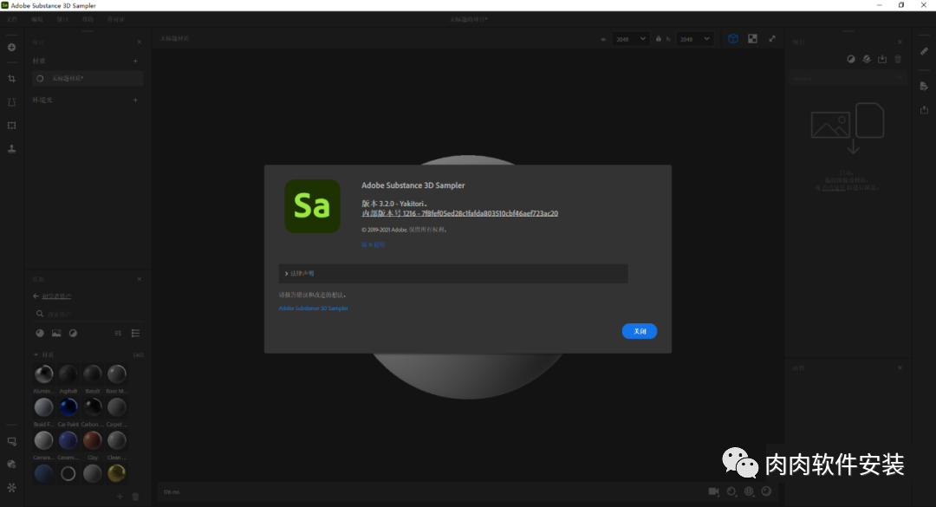The image size is (936, 507).
Task: Open the Normal blend mode dropdown
Action: tap(848, 78)
